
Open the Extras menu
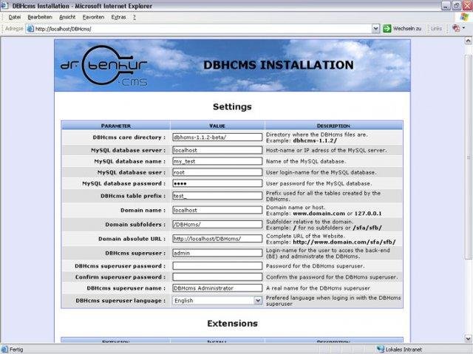click(x=118, y=17)
